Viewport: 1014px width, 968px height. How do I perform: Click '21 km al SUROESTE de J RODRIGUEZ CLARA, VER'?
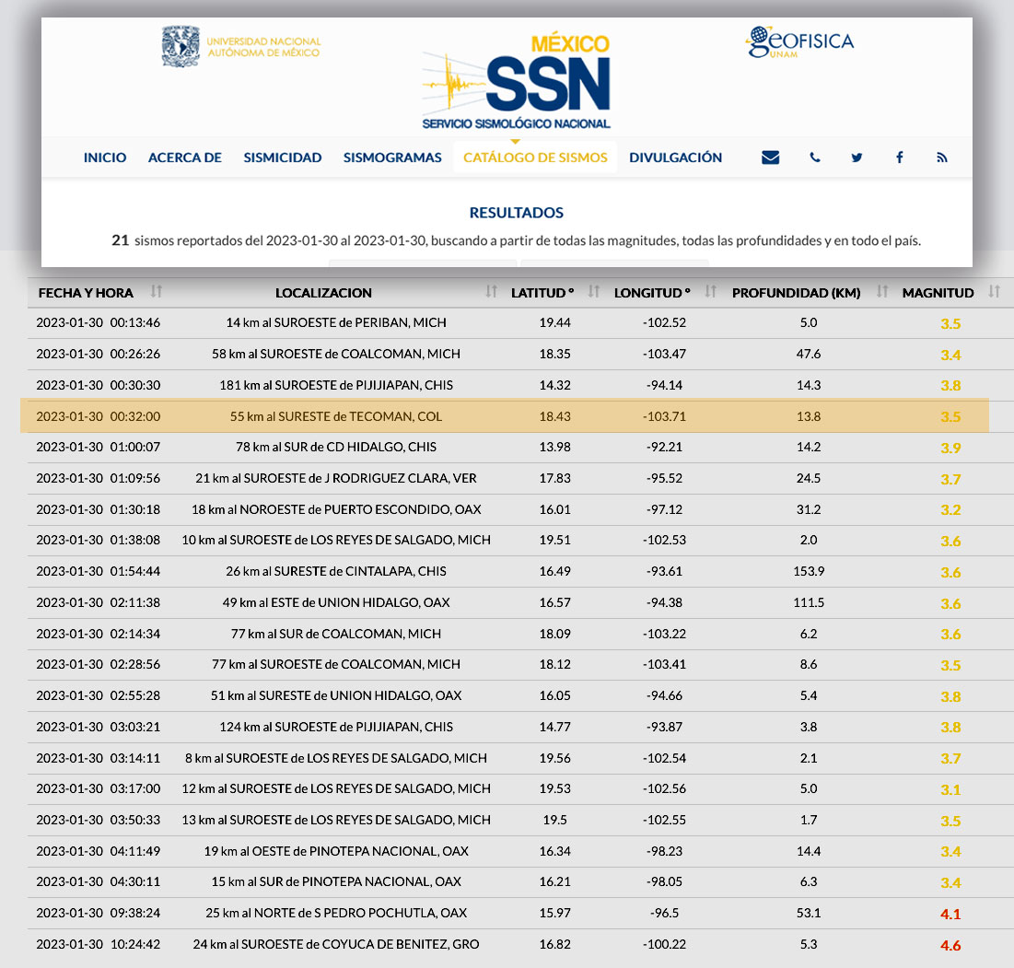click(x=335, y=478)
